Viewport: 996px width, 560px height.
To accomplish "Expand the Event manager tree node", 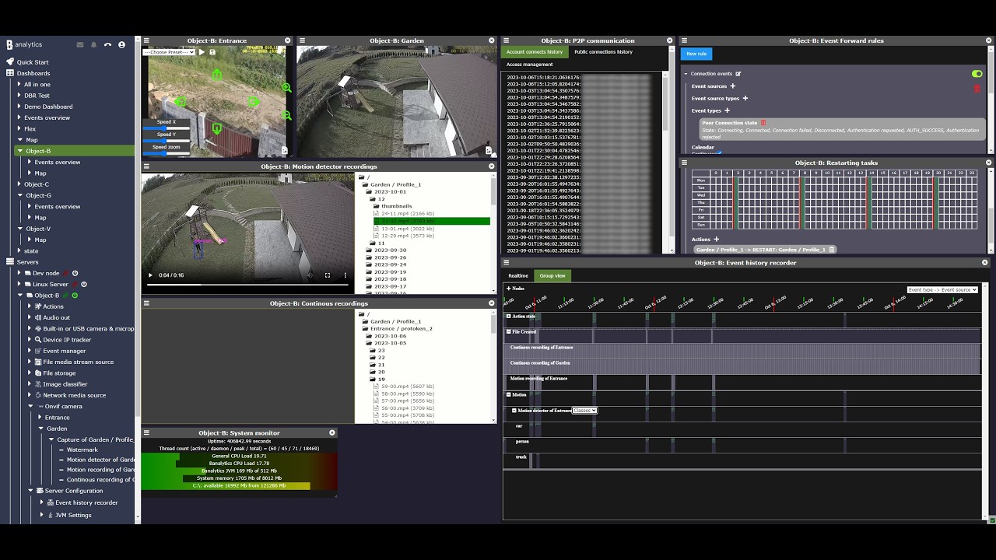I will click(30, 351).
